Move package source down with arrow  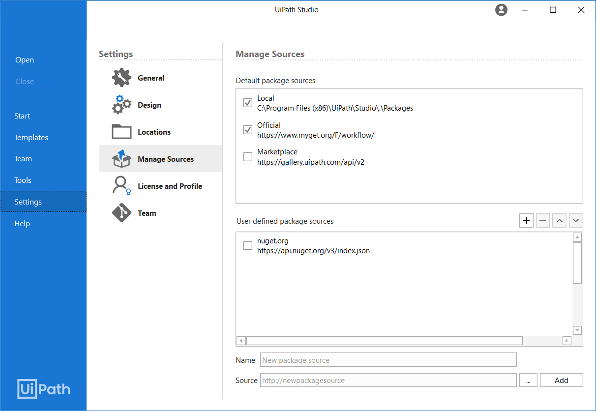coord(576,221)
